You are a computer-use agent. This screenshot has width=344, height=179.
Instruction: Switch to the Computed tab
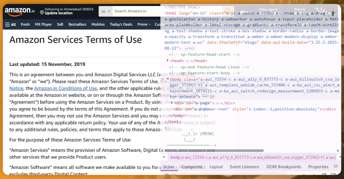[192, 167]
